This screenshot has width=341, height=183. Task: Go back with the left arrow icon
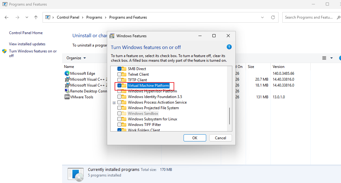(x=7, y=17)
